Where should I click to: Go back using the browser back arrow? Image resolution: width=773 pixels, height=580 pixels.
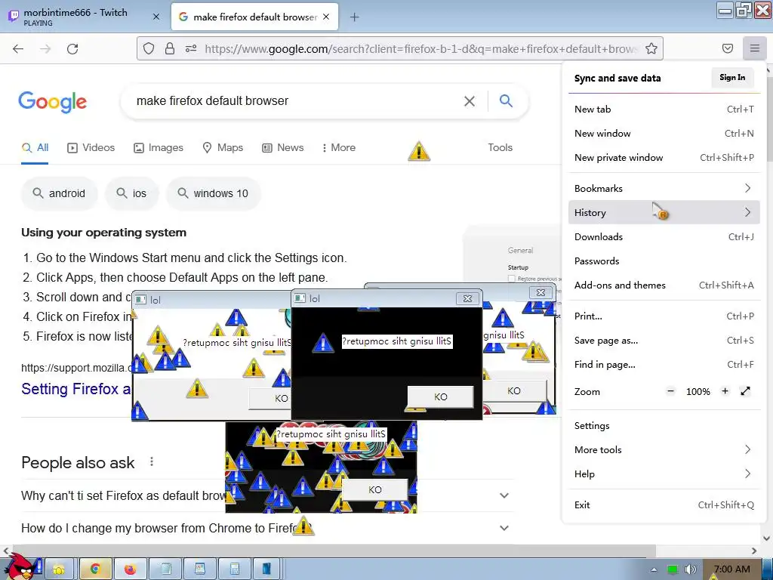18,48
